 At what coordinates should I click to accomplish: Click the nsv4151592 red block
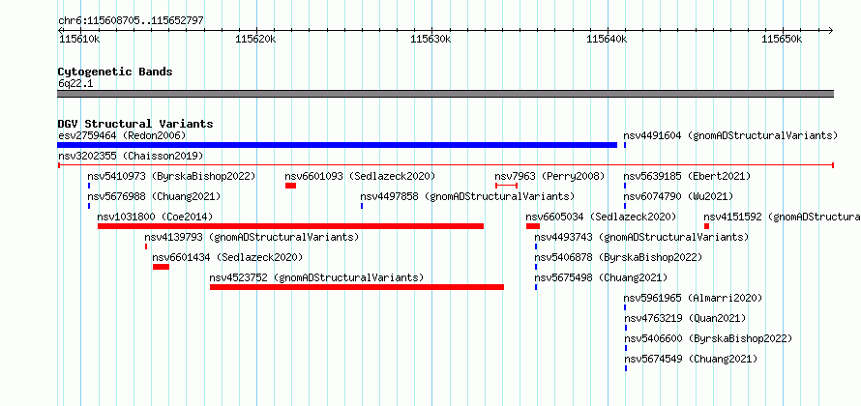coord(707,226)
